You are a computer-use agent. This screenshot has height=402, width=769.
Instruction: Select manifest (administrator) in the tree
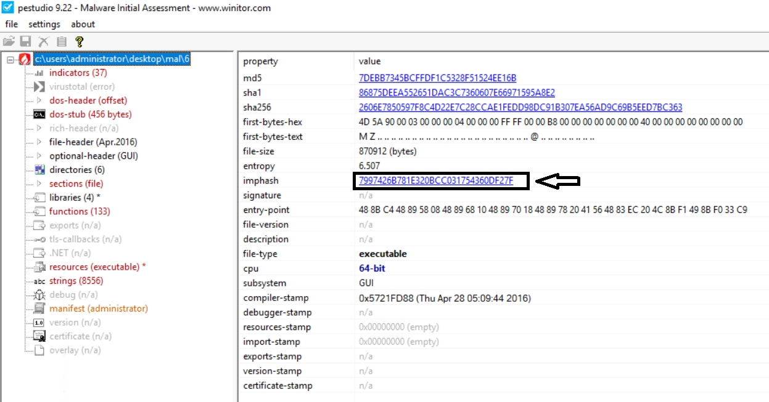click(x=99, y=308)
